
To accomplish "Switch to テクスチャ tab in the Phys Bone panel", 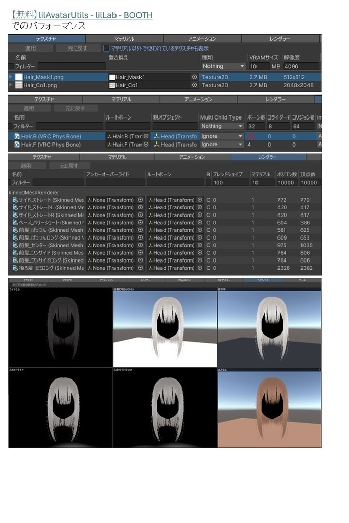I will 45,99.
